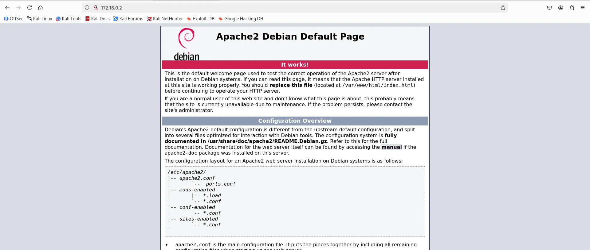Image resolution: width=590 pixels, height=250 pixels.
Task: Open the hamburger application menu
Action: (x=583, y=8)
